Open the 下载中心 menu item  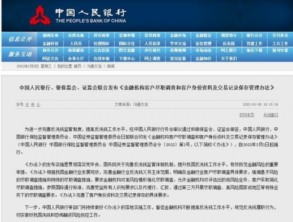tap(127, 59)
